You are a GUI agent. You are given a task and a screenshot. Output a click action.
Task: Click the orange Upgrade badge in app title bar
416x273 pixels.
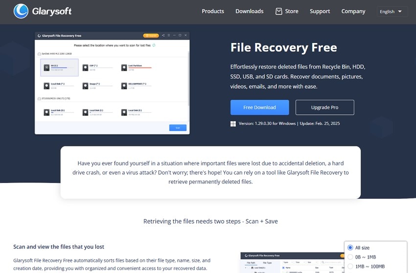click(151, 36)
